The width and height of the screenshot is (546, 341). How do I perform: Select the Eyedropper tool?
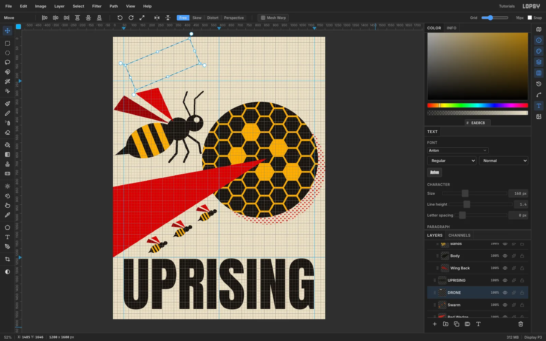pyautogui.click(x=8, y=215)
